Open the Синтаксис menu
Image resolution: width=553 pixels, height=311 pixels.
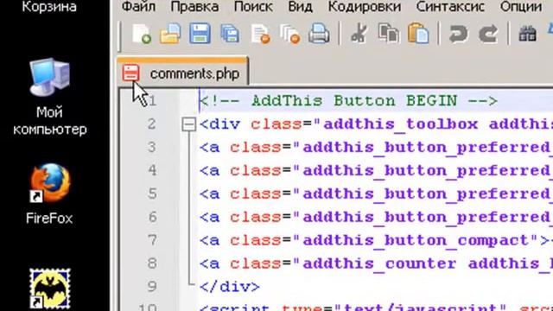click(x=450, y=6)
